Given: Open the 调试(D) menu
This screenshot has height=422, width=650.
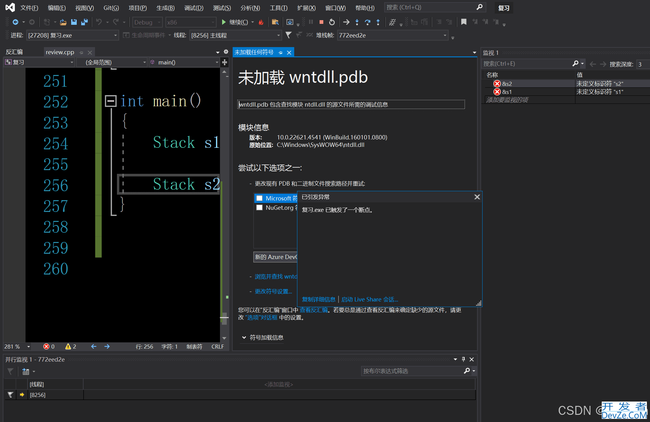Looking at the screenshot, I should (194, 8).
